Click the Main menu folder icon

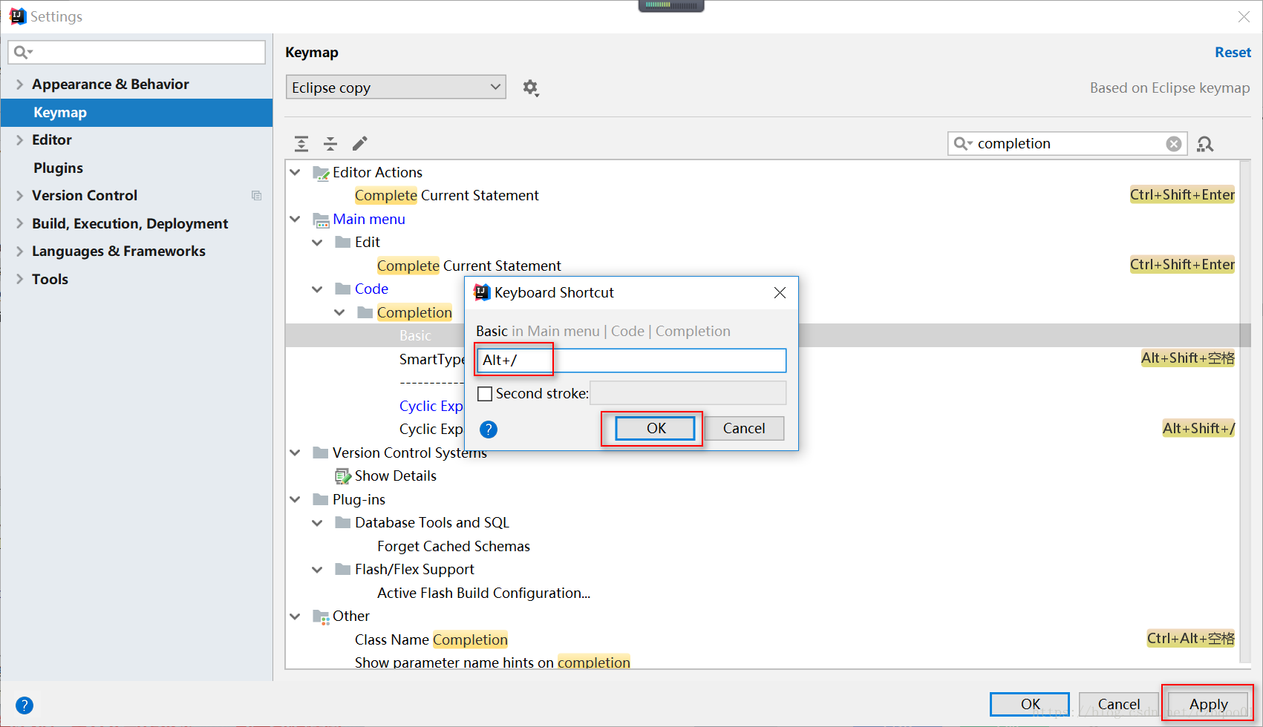coord(321,220)
